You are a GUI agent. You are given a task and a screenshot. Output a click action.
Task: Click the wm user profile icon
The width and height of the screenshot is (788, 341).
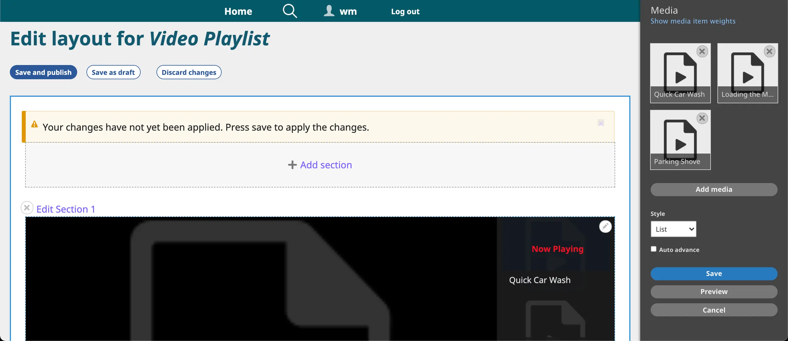329,11
